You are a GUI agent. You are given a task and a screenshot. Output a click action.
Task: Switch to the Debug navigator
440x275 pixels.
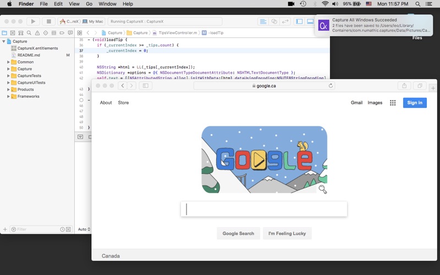pos(53,33)
